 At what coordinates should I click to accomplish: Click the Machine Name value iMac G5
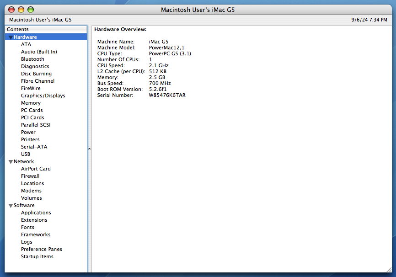click(x=159, y=42)
